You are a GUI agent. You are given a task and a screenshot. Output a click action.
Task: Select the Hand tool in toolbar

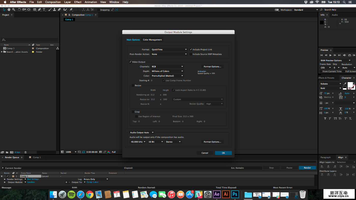tap(9, 10)
